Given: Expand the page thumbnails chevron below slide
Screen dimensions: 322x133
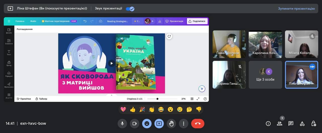Looking at the screenshot, I should [x=111, y=95].
